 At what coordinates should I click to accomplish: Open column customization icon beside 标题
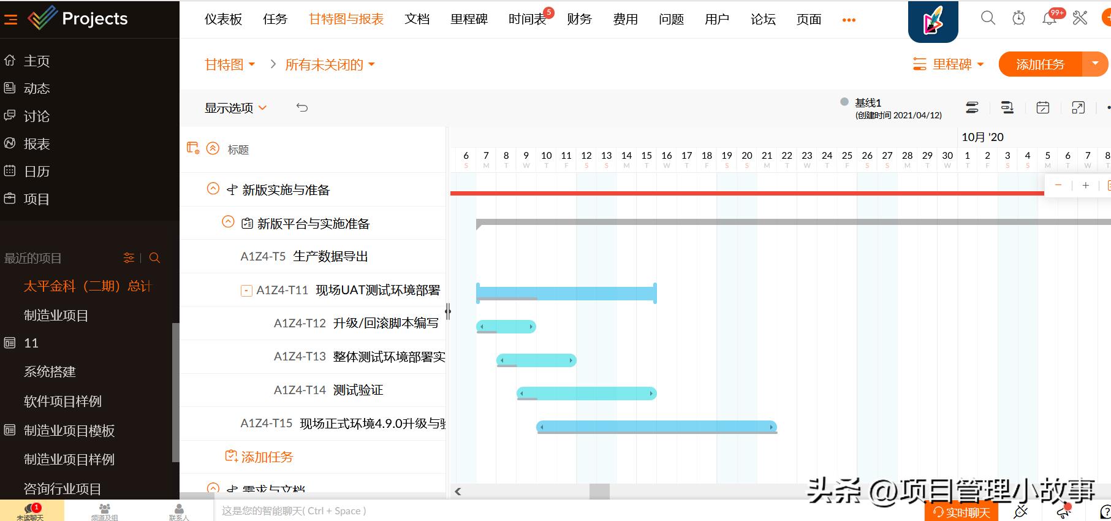193,148
